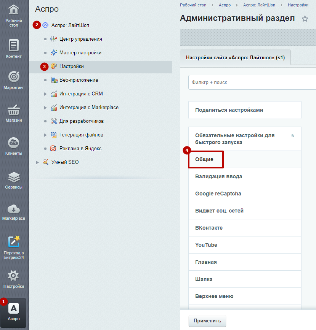Select the Виджет соц. сетей section
Screen dimensions: 316x330
coord(245,211)
